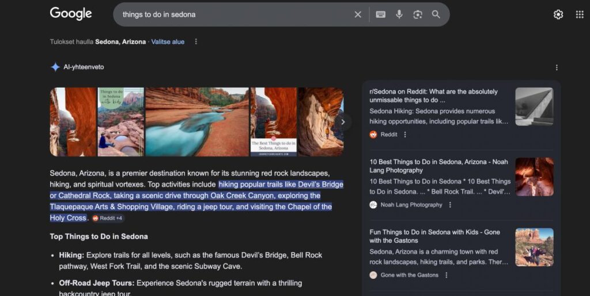Submit search with magnifying glass icon

coord(436,14)
